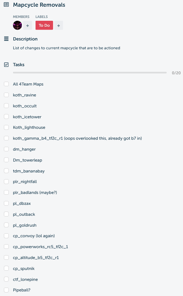Click the Tasks checklist icon
This screenshot has height=296, width=183.
(6, 65)
